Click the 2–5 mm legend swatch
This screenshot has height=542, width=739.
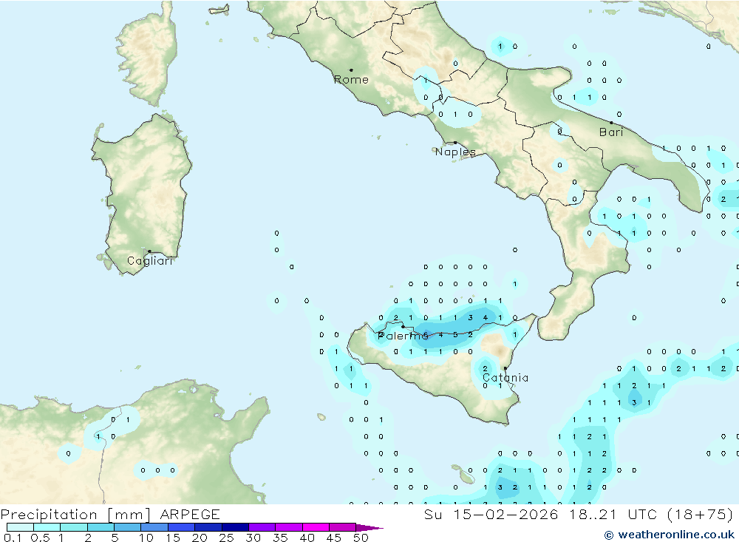[101, 527]
